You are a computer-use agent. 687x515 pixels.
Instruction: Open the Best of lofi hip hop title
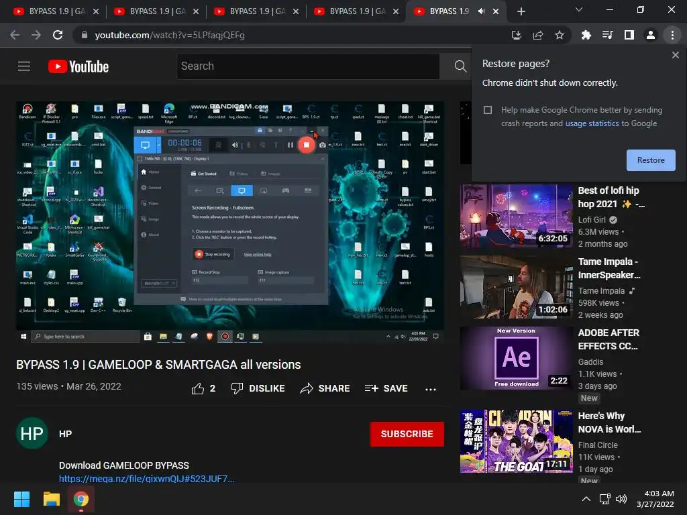click(x=611, y=197)
